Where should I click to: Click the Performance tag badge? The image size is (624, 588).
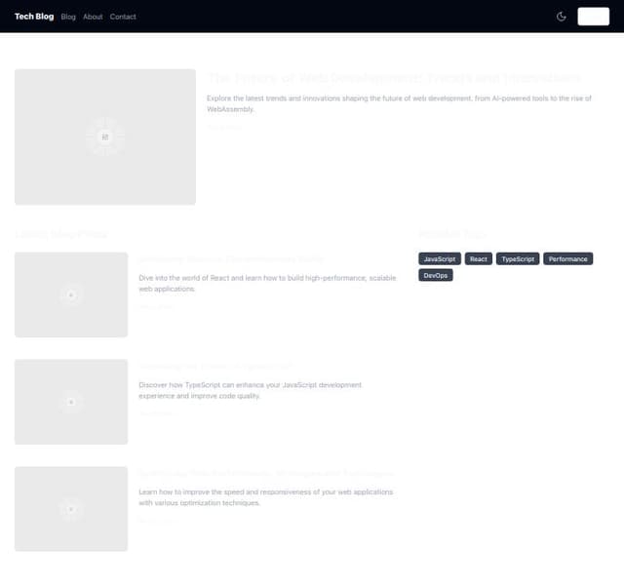(x=567, y=259)
